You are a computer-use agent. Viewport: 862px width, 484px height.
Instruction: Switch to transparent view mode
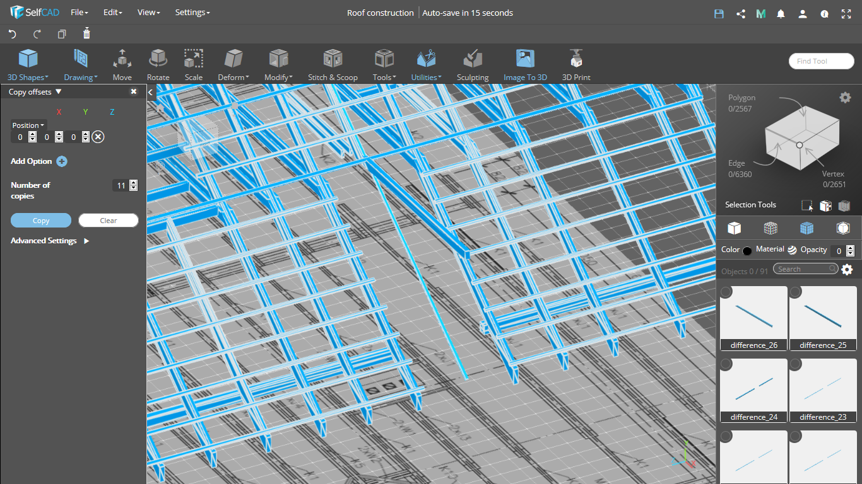[843, 228]
